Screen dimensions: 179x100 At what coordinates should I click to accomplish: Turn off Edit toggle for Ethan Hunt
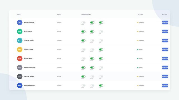(x=101, y=58)
